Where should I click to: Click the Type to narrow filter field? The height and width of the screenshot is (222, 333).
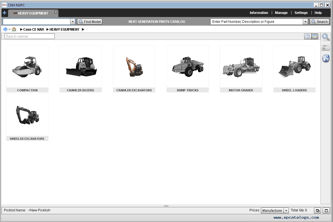(30, 36)
